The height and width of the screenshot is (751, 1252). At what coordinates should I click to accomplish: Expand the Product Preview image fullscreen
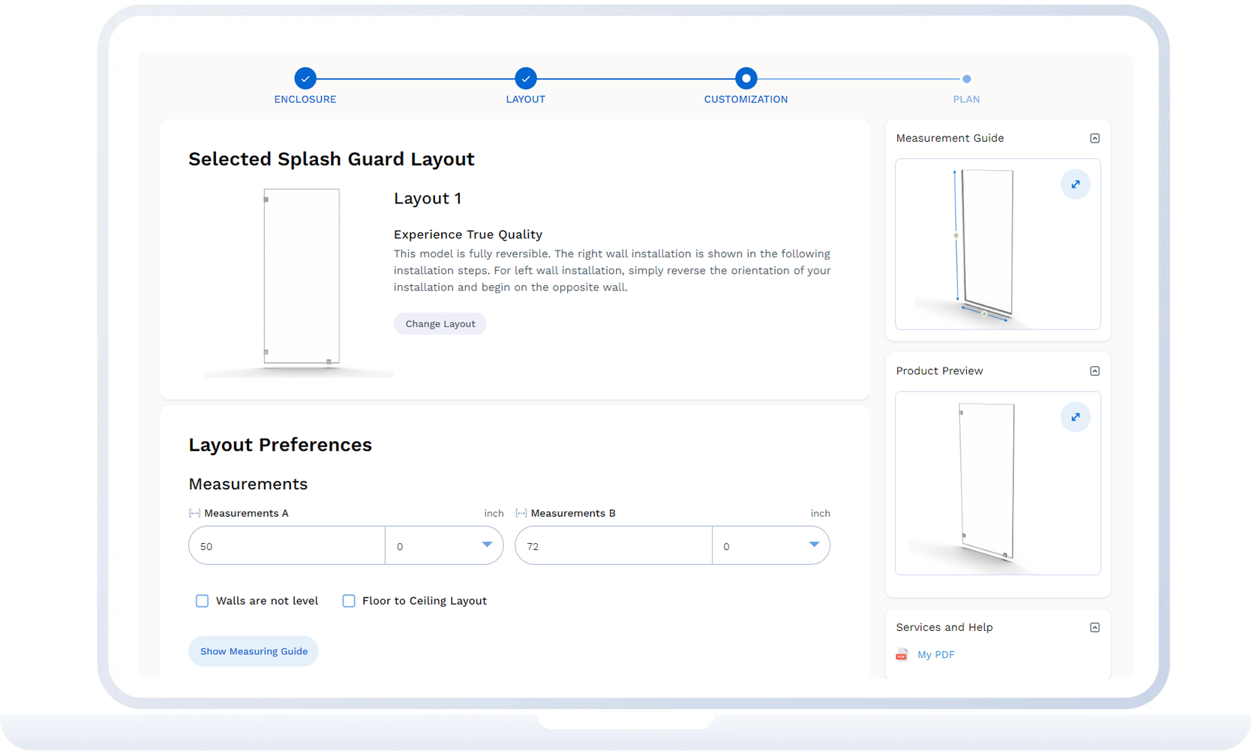pyautogui.click(x=1075, y=417)
